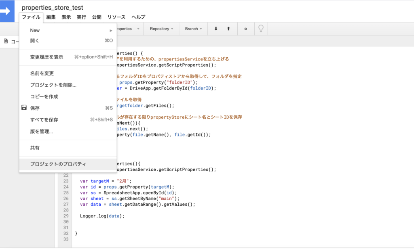
Task: Click the SpreadsheetApp.openById(id) line
Action: click(x=128, y=193)
